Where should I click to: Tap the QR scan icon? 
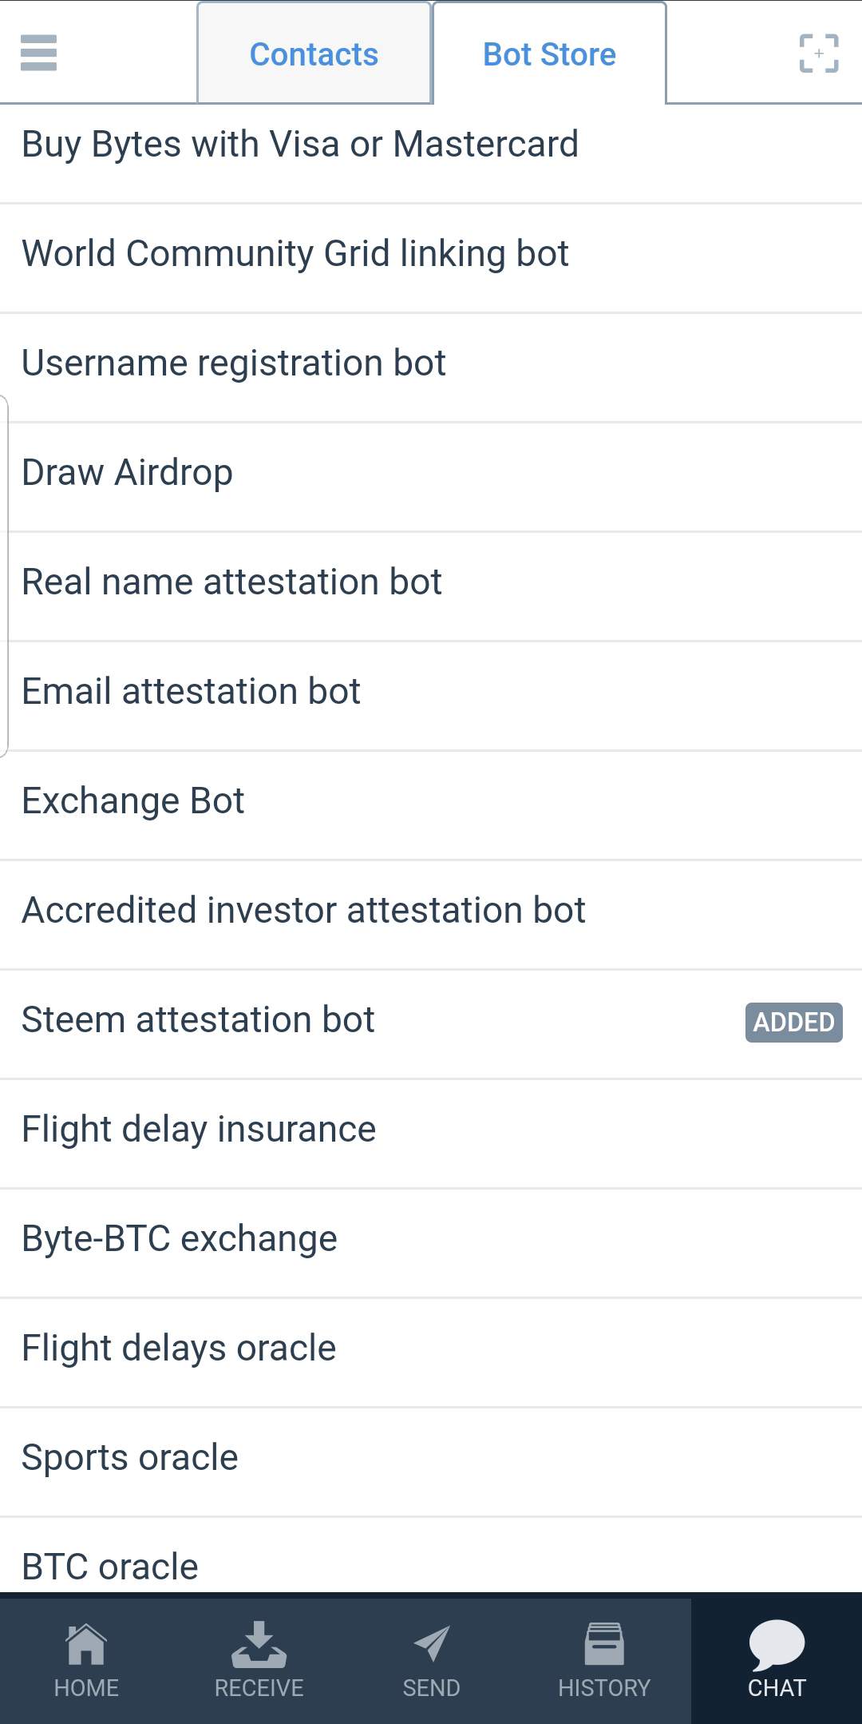(x=819, y=54)
